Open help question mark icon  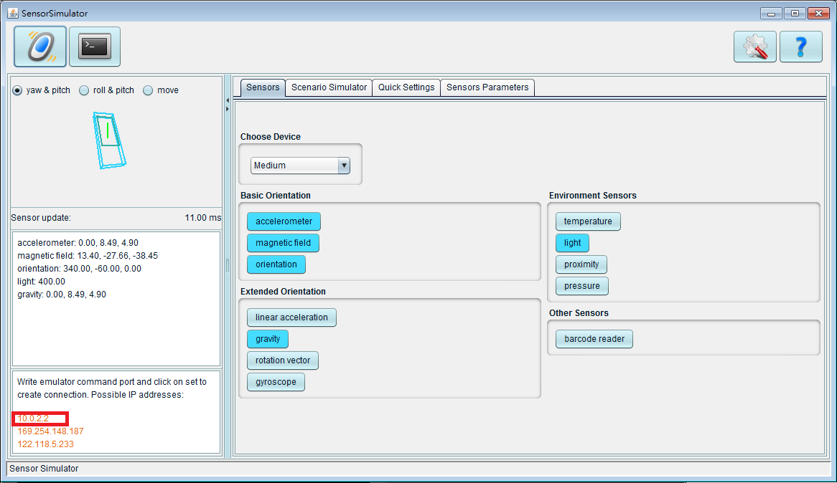point(800,47)
